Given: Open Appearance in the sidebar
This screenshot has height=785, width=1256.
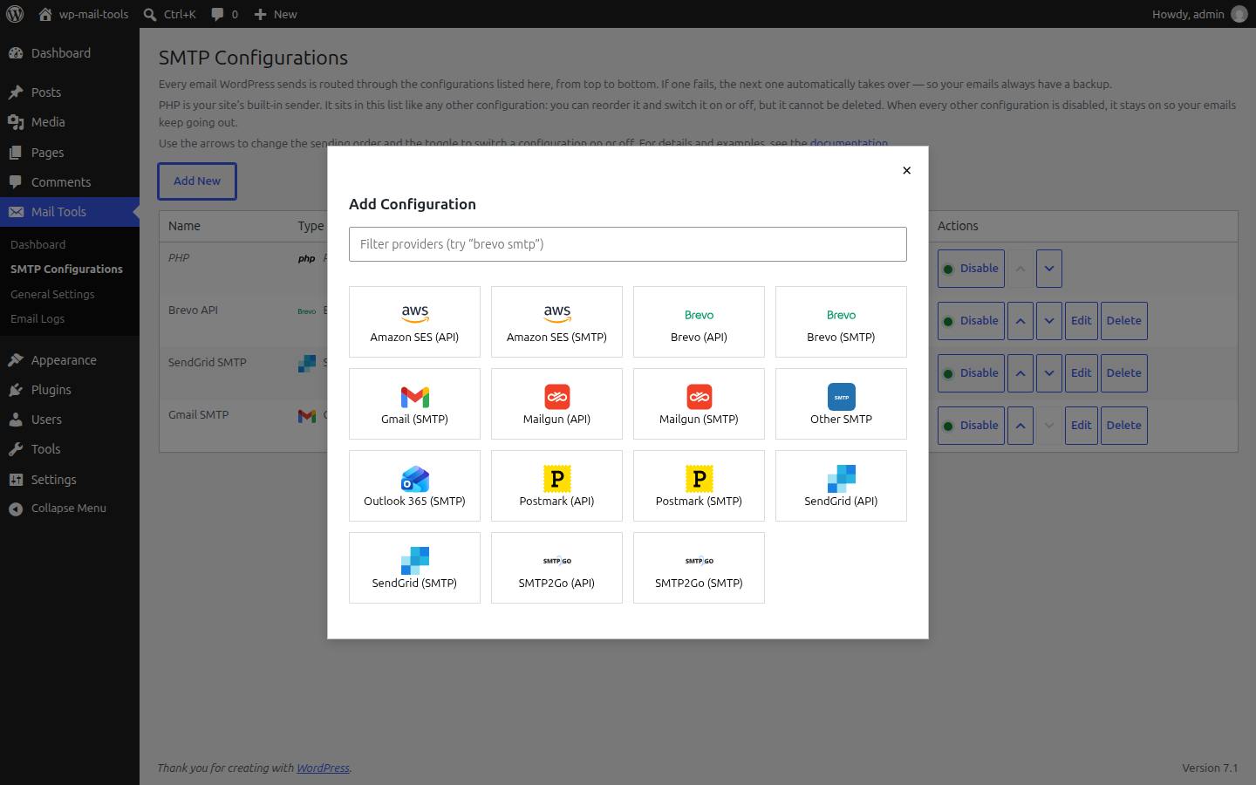Looking at the screenshot, I should point(70,360).
